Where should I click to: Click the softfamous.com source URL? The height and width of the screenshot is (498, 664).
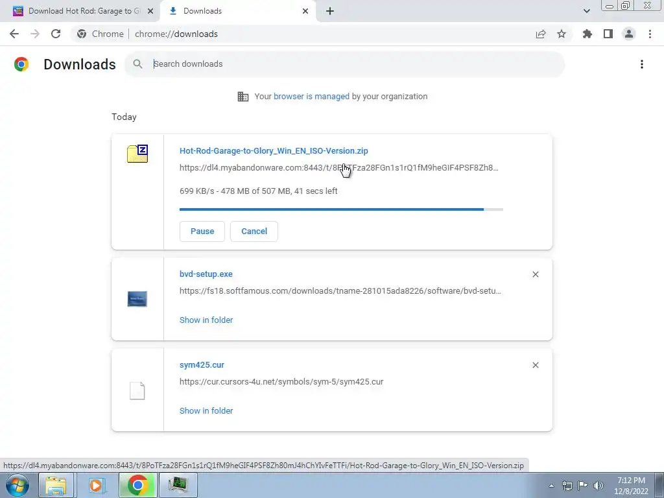pos(340,291)
